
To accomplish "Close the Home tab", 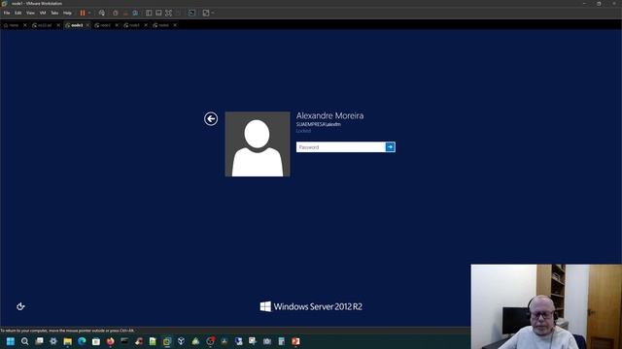I will point(25,25).
